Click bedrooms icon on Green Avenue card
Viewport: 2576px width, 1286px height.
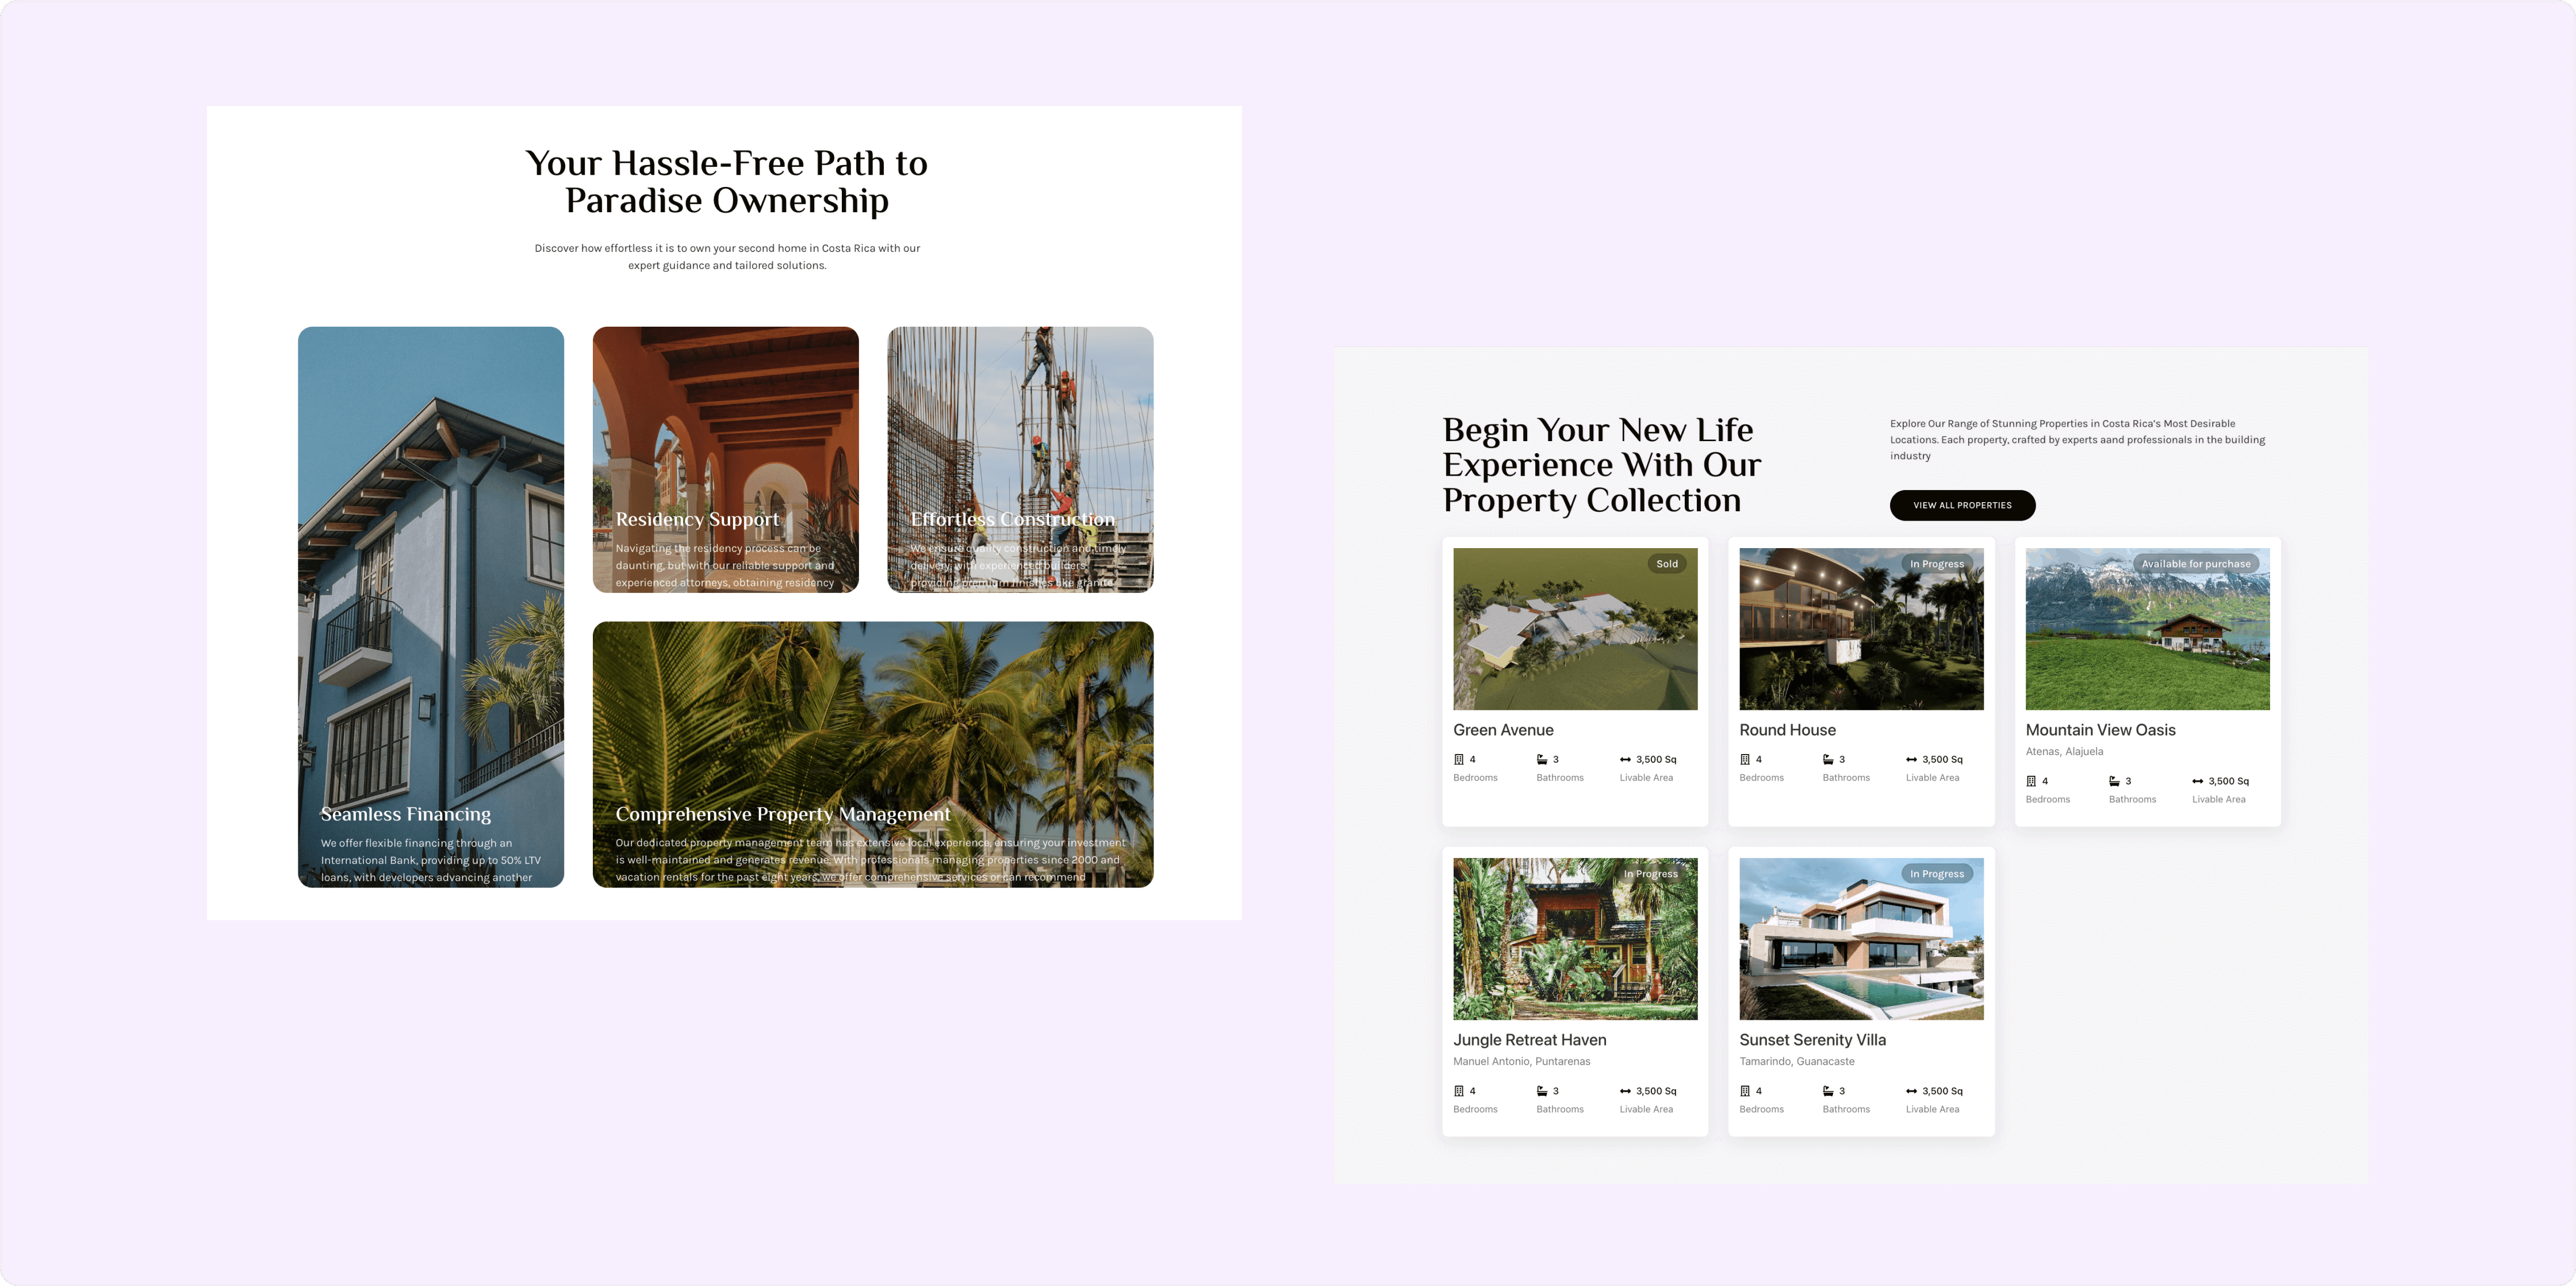(x=1459, y=759)
